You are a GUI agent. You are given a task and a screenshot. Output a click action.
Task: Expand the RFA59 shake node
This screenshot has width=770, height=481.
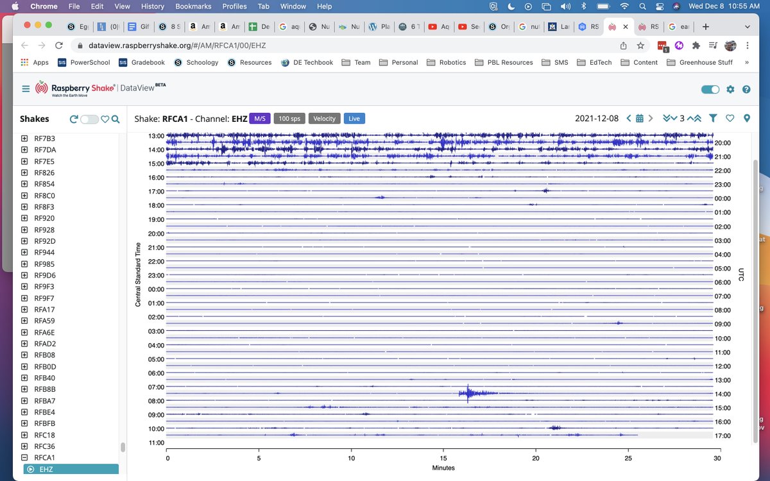click(24, 321)
